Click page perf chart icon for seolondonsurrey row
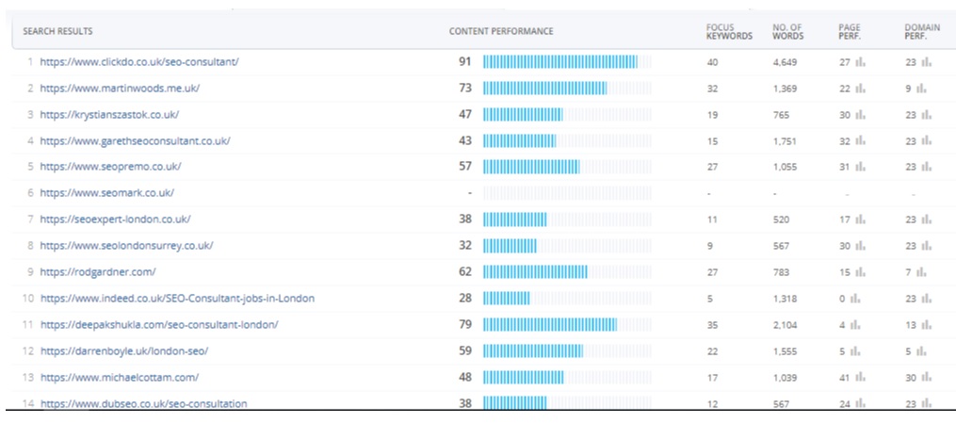 [x=860, y=246]
